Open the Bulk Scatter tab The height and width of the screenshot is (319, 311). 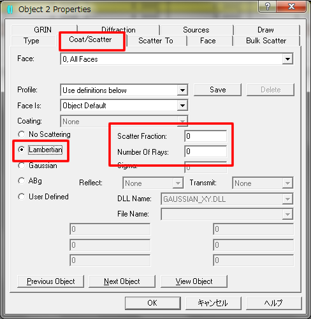pyautogui.click(x=266, y=41)
